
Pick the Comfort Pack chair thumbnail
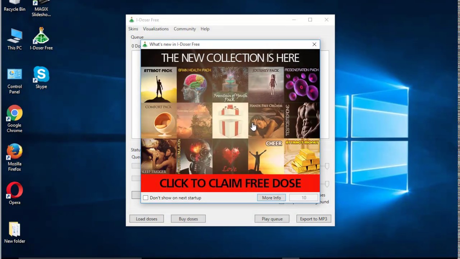(158, 121)
